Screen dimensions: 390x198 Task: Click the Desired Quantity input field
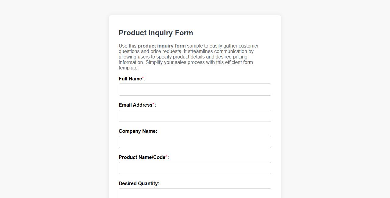click(x=195, y=194)
